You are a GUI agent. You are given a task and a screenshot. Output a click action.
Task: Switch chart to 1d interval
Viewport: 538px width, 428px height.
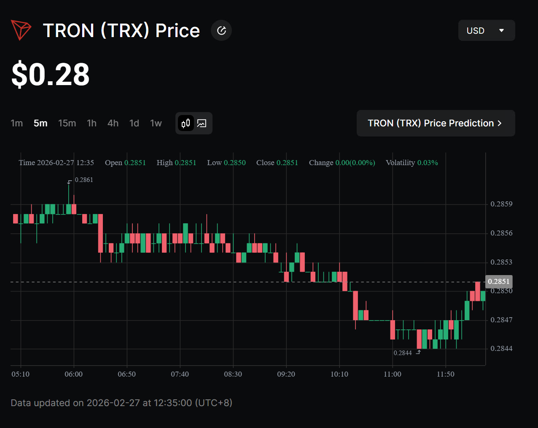pos(134,123)
